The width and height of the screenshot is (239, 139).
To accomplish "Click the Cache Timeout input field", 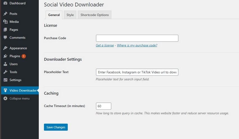I will pos(104,106).
